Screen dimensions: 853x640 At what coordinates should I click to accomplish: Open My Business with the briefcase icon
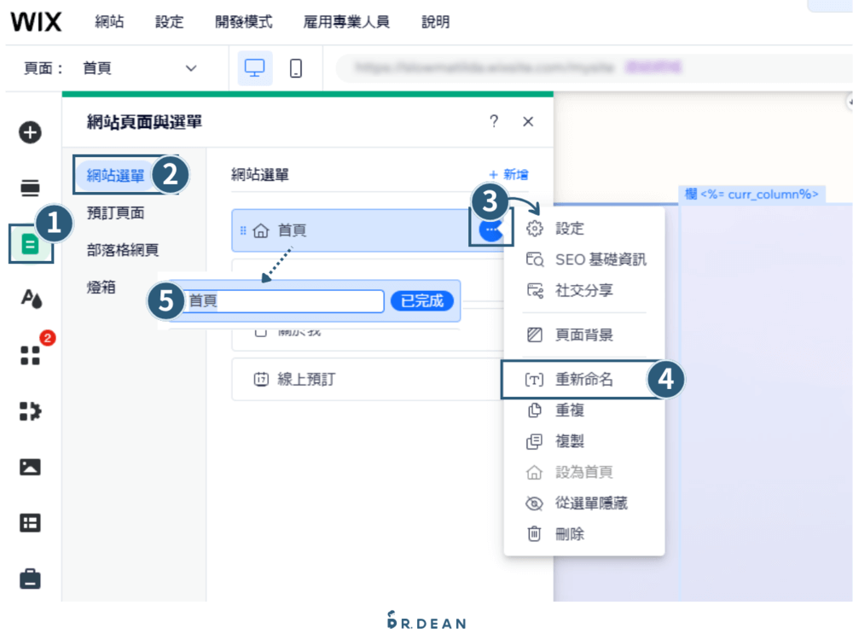coord(31,579)
